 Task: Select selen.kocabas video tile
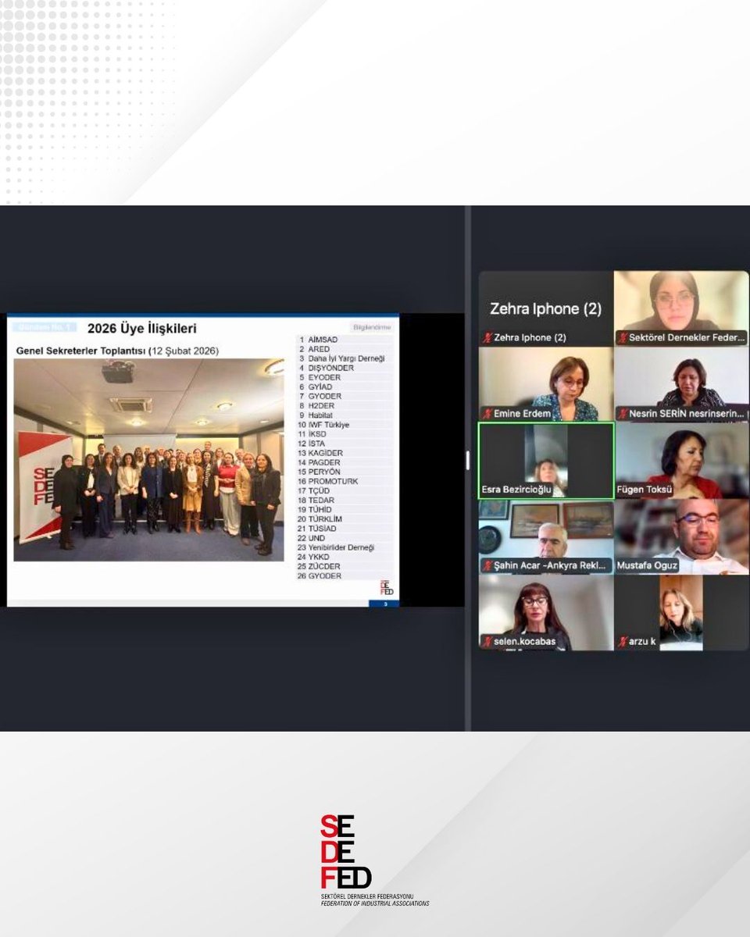point(546,613)
